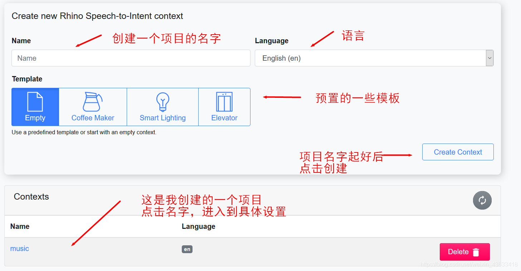Pick the Smart Lighting template
521x271 pixels.
click(162, 107)
